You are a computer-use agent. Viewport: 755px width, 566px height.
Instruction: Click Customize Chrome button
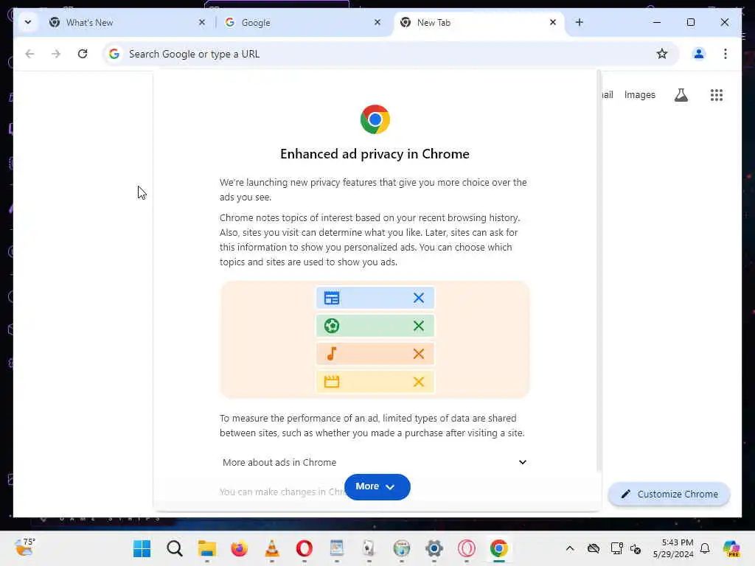[669, 494]
